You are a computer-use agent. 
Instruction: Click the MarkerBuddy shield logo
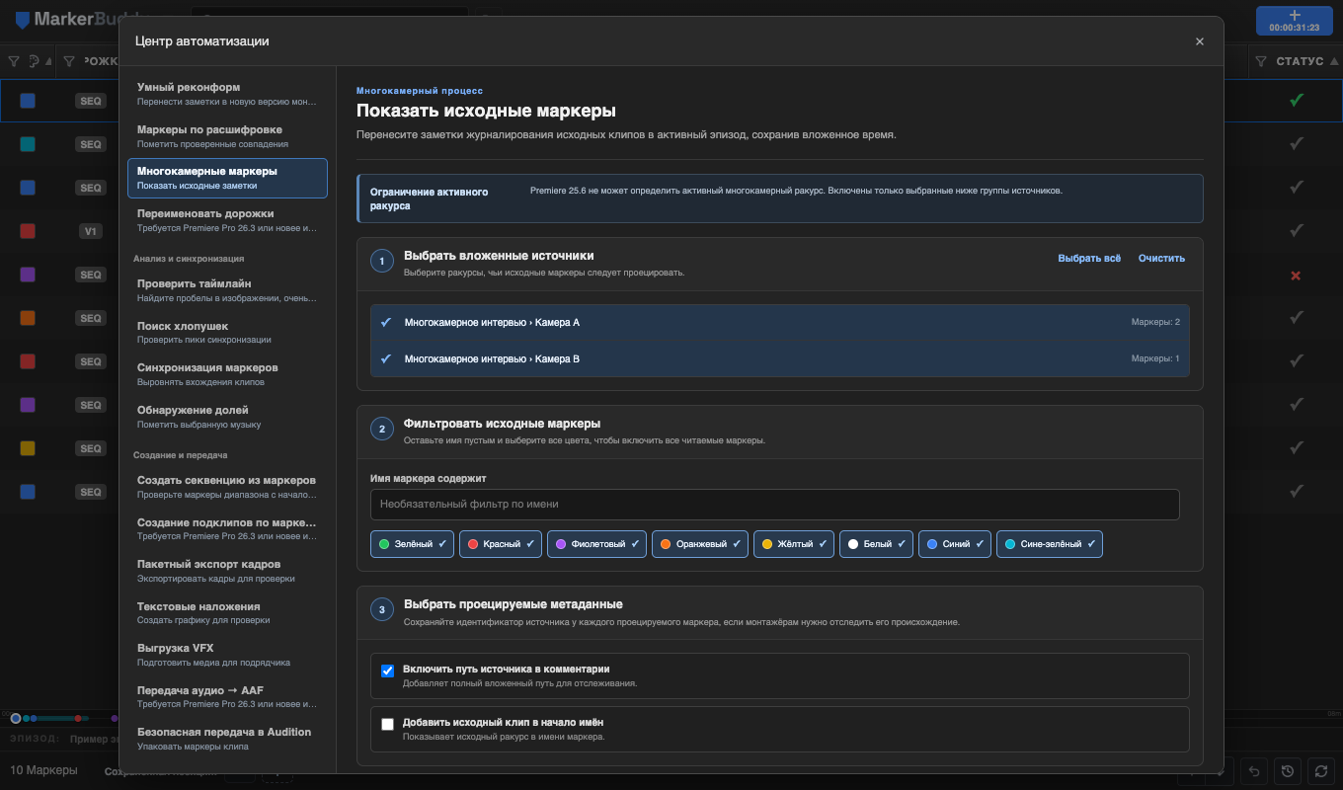[23, 19]
